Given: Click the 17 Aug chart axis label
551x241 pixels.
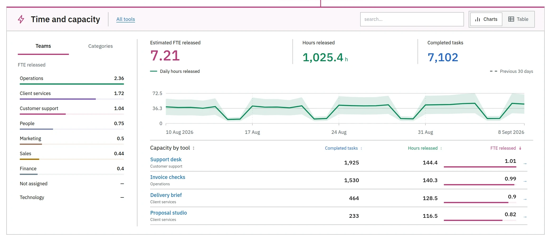Looking at the screenshot, I should 252,132.
